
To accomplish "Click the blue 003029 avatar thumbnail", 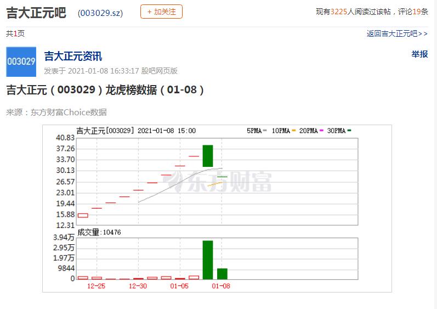I will point(21,61).
